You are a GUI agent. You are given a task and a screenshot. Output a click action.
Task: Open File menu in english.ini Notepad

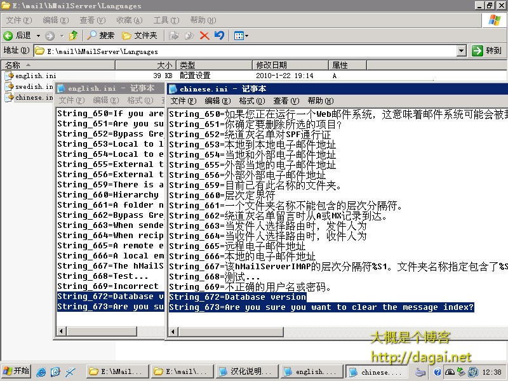72,100
